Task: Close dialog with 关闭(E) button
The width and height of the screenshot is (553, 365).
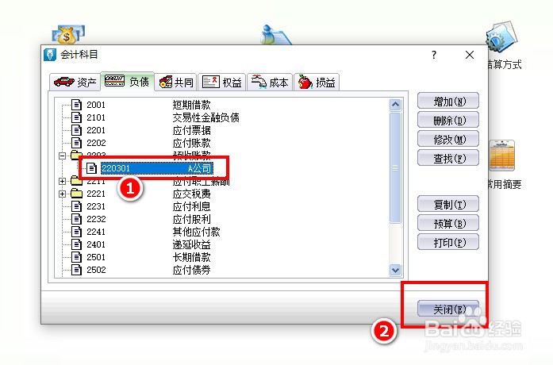Action: coord(448,309)
